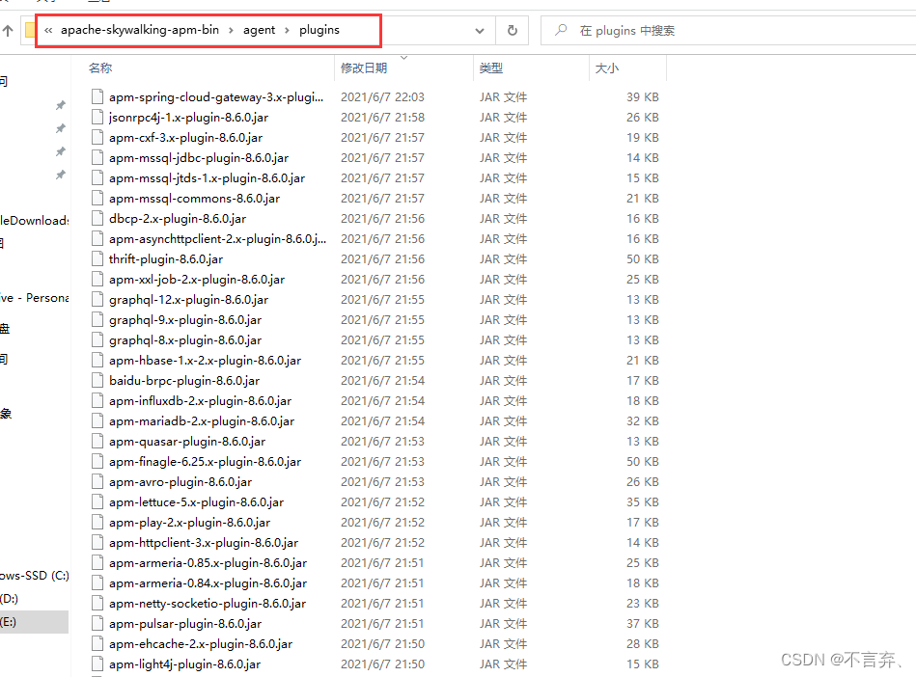Click file icon of apm-finagle-6.25.x-plugin-8.6.0.jar
The height and width of the screenshot is (677, 916).
click(x=97, y=462)
